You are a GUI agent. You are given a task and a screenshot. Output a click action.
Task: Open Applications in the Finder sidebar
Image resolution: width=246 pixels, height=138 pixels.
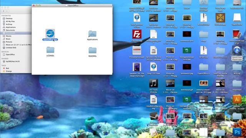click(11, 27)
